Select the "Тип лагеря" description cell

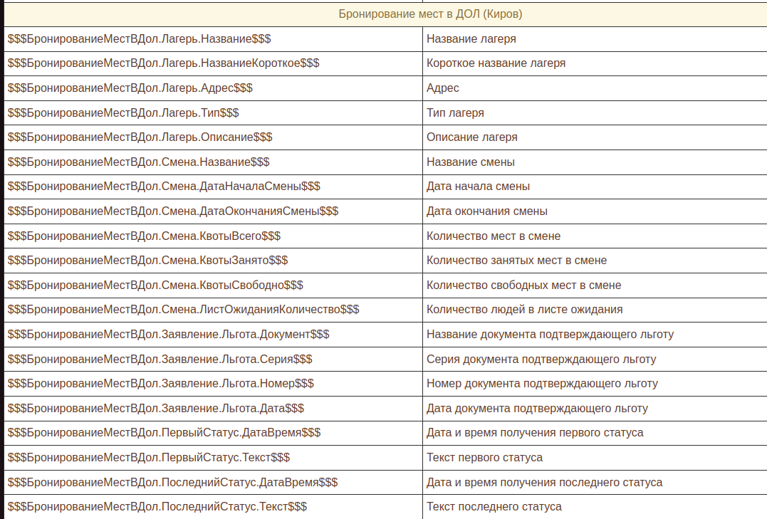(x=455, y=113)
